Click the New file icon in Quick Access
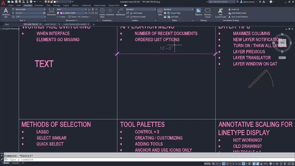 9,2
